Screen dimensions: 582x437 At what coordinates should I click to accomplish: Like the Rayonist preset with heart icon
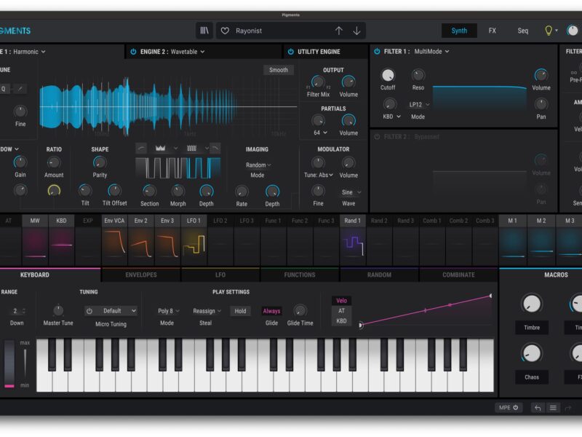point(225,31)
